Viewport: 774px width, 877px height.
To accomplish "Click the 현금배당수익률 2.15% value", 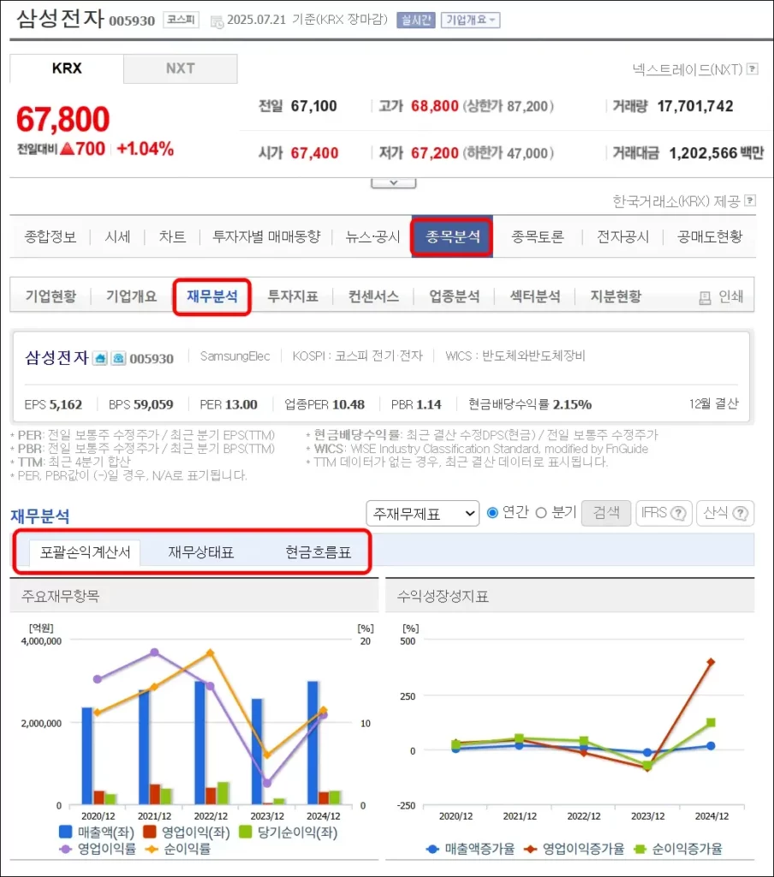I will click(572, 404).
